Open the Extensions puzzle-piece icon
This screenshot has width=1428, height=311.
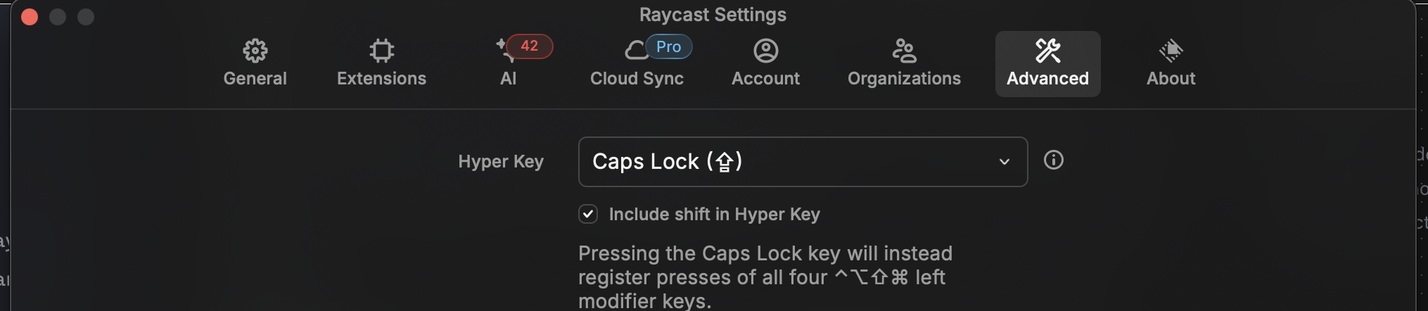(381, 51)
